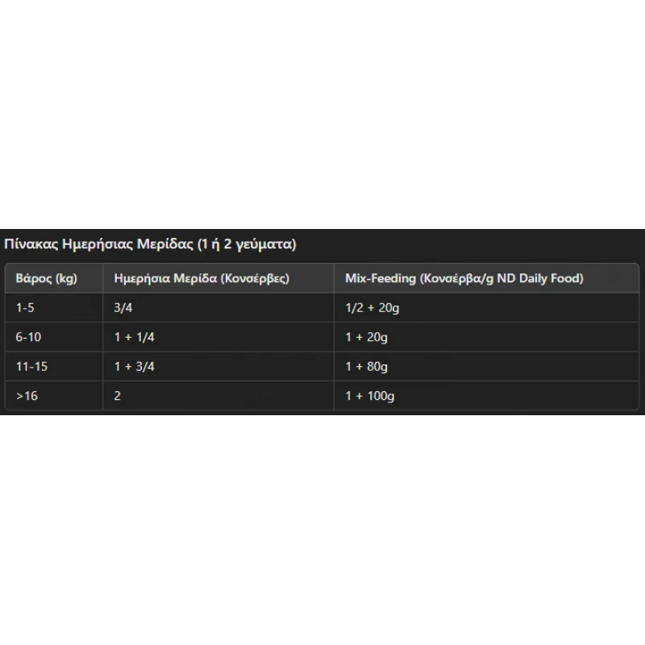Viewport: 645px width, 645px height.
Task: Click the ND Daily Food text in header
Action: [x=540, y=278]
